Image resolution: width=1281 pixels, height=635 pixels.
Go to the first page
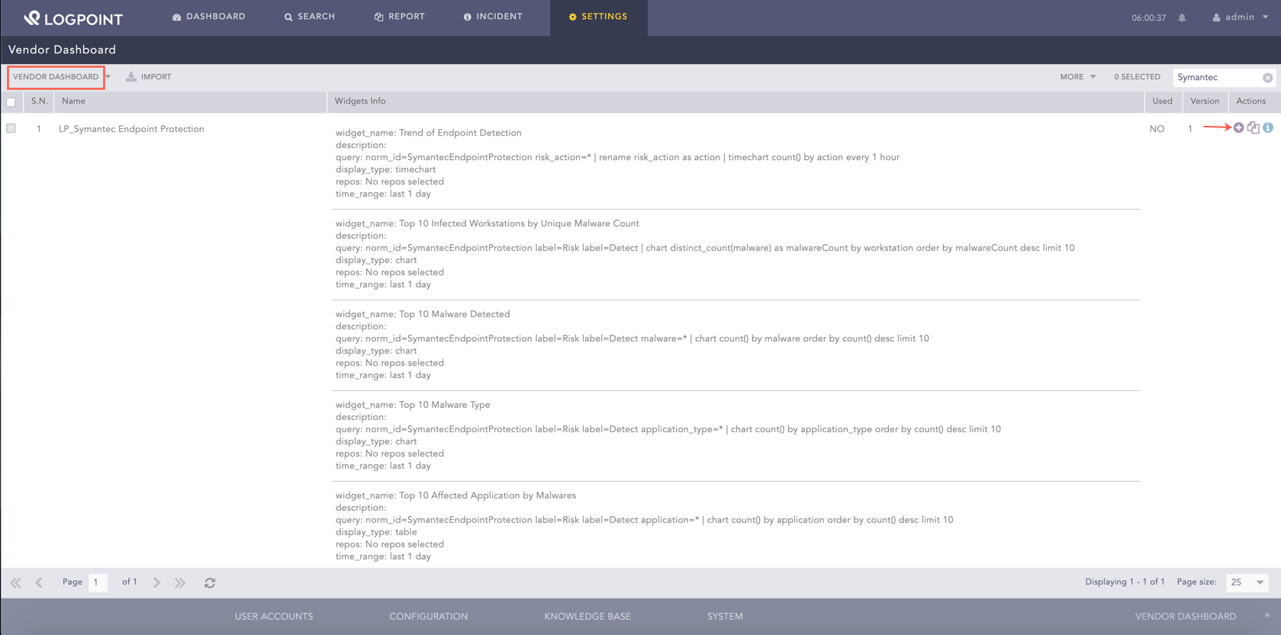pos(16,582)
